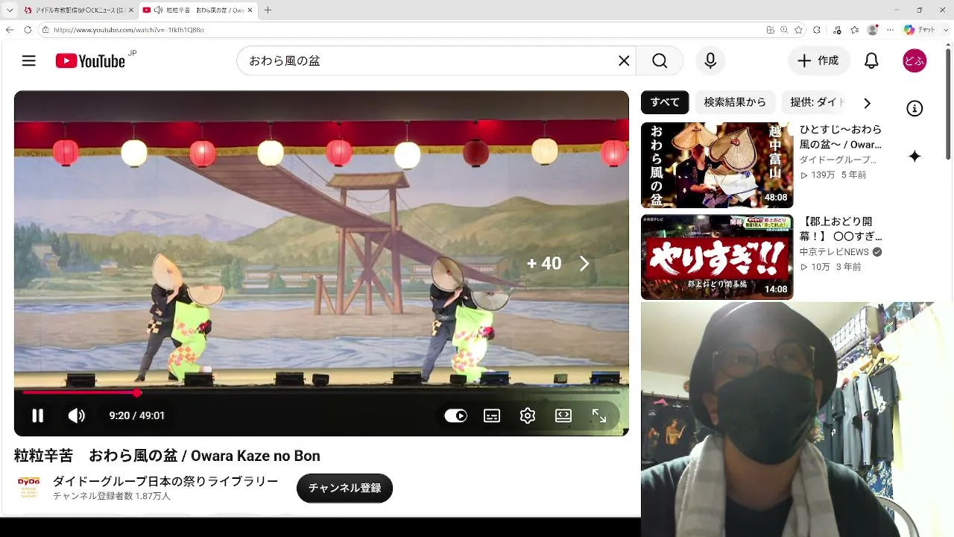Open the zoom magnifier in address bar
The height and width of the screenshot is (537, 954).
coord(784,30)
